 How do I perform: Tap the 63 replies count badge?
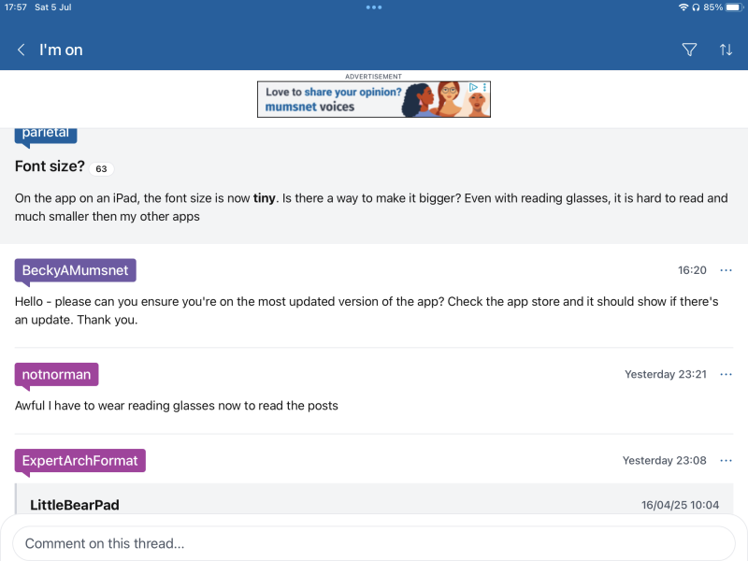[x=102, y=169]
